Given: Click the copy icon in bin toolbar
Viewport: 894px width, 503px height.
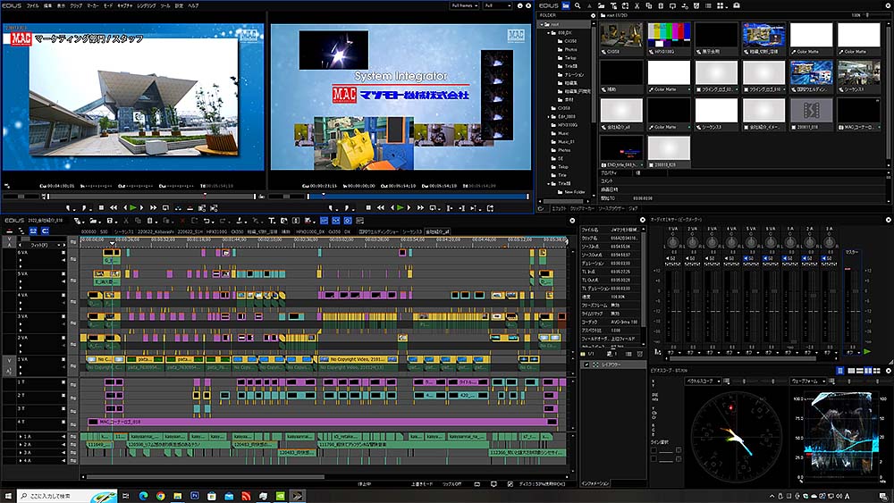Looking at the screenshot, I should [649, 5].
